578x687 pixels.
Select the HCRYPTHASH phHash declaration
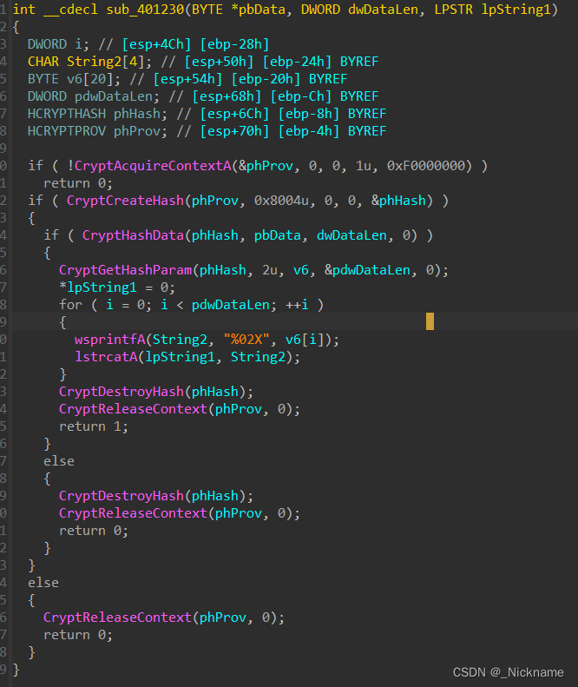[x=97, y=114]
